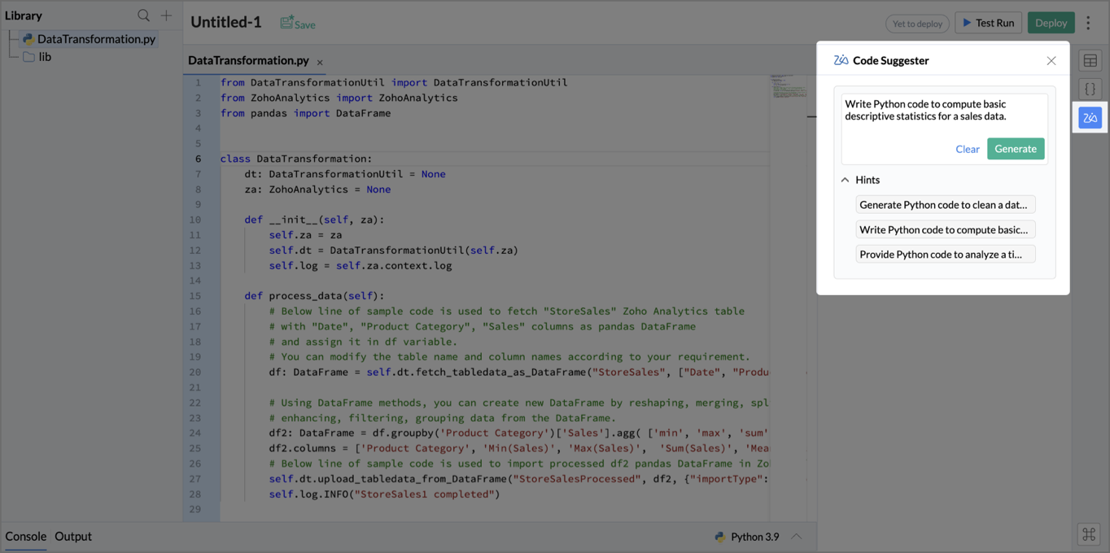The image size is (1110, 553).
Task: Save the Untitled-1 script
Action: [298, 23]
